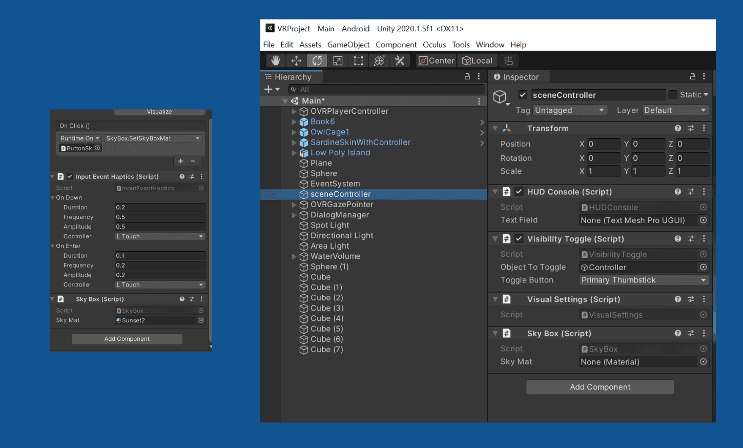This screenshot has height=448, width=743.
Task: Lock the Hierarchy panel
Action: click(467, 76)
